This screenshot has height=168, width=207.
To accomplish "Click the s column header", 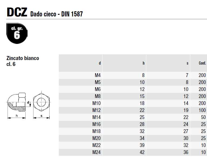I will point(188,64).
